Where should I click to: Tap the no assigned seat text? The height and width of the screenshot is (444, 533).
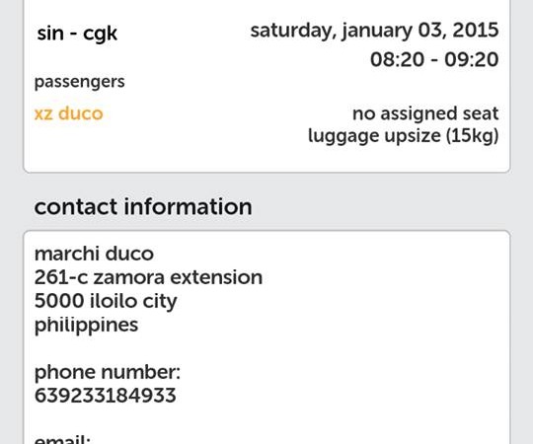pos(425,113)
